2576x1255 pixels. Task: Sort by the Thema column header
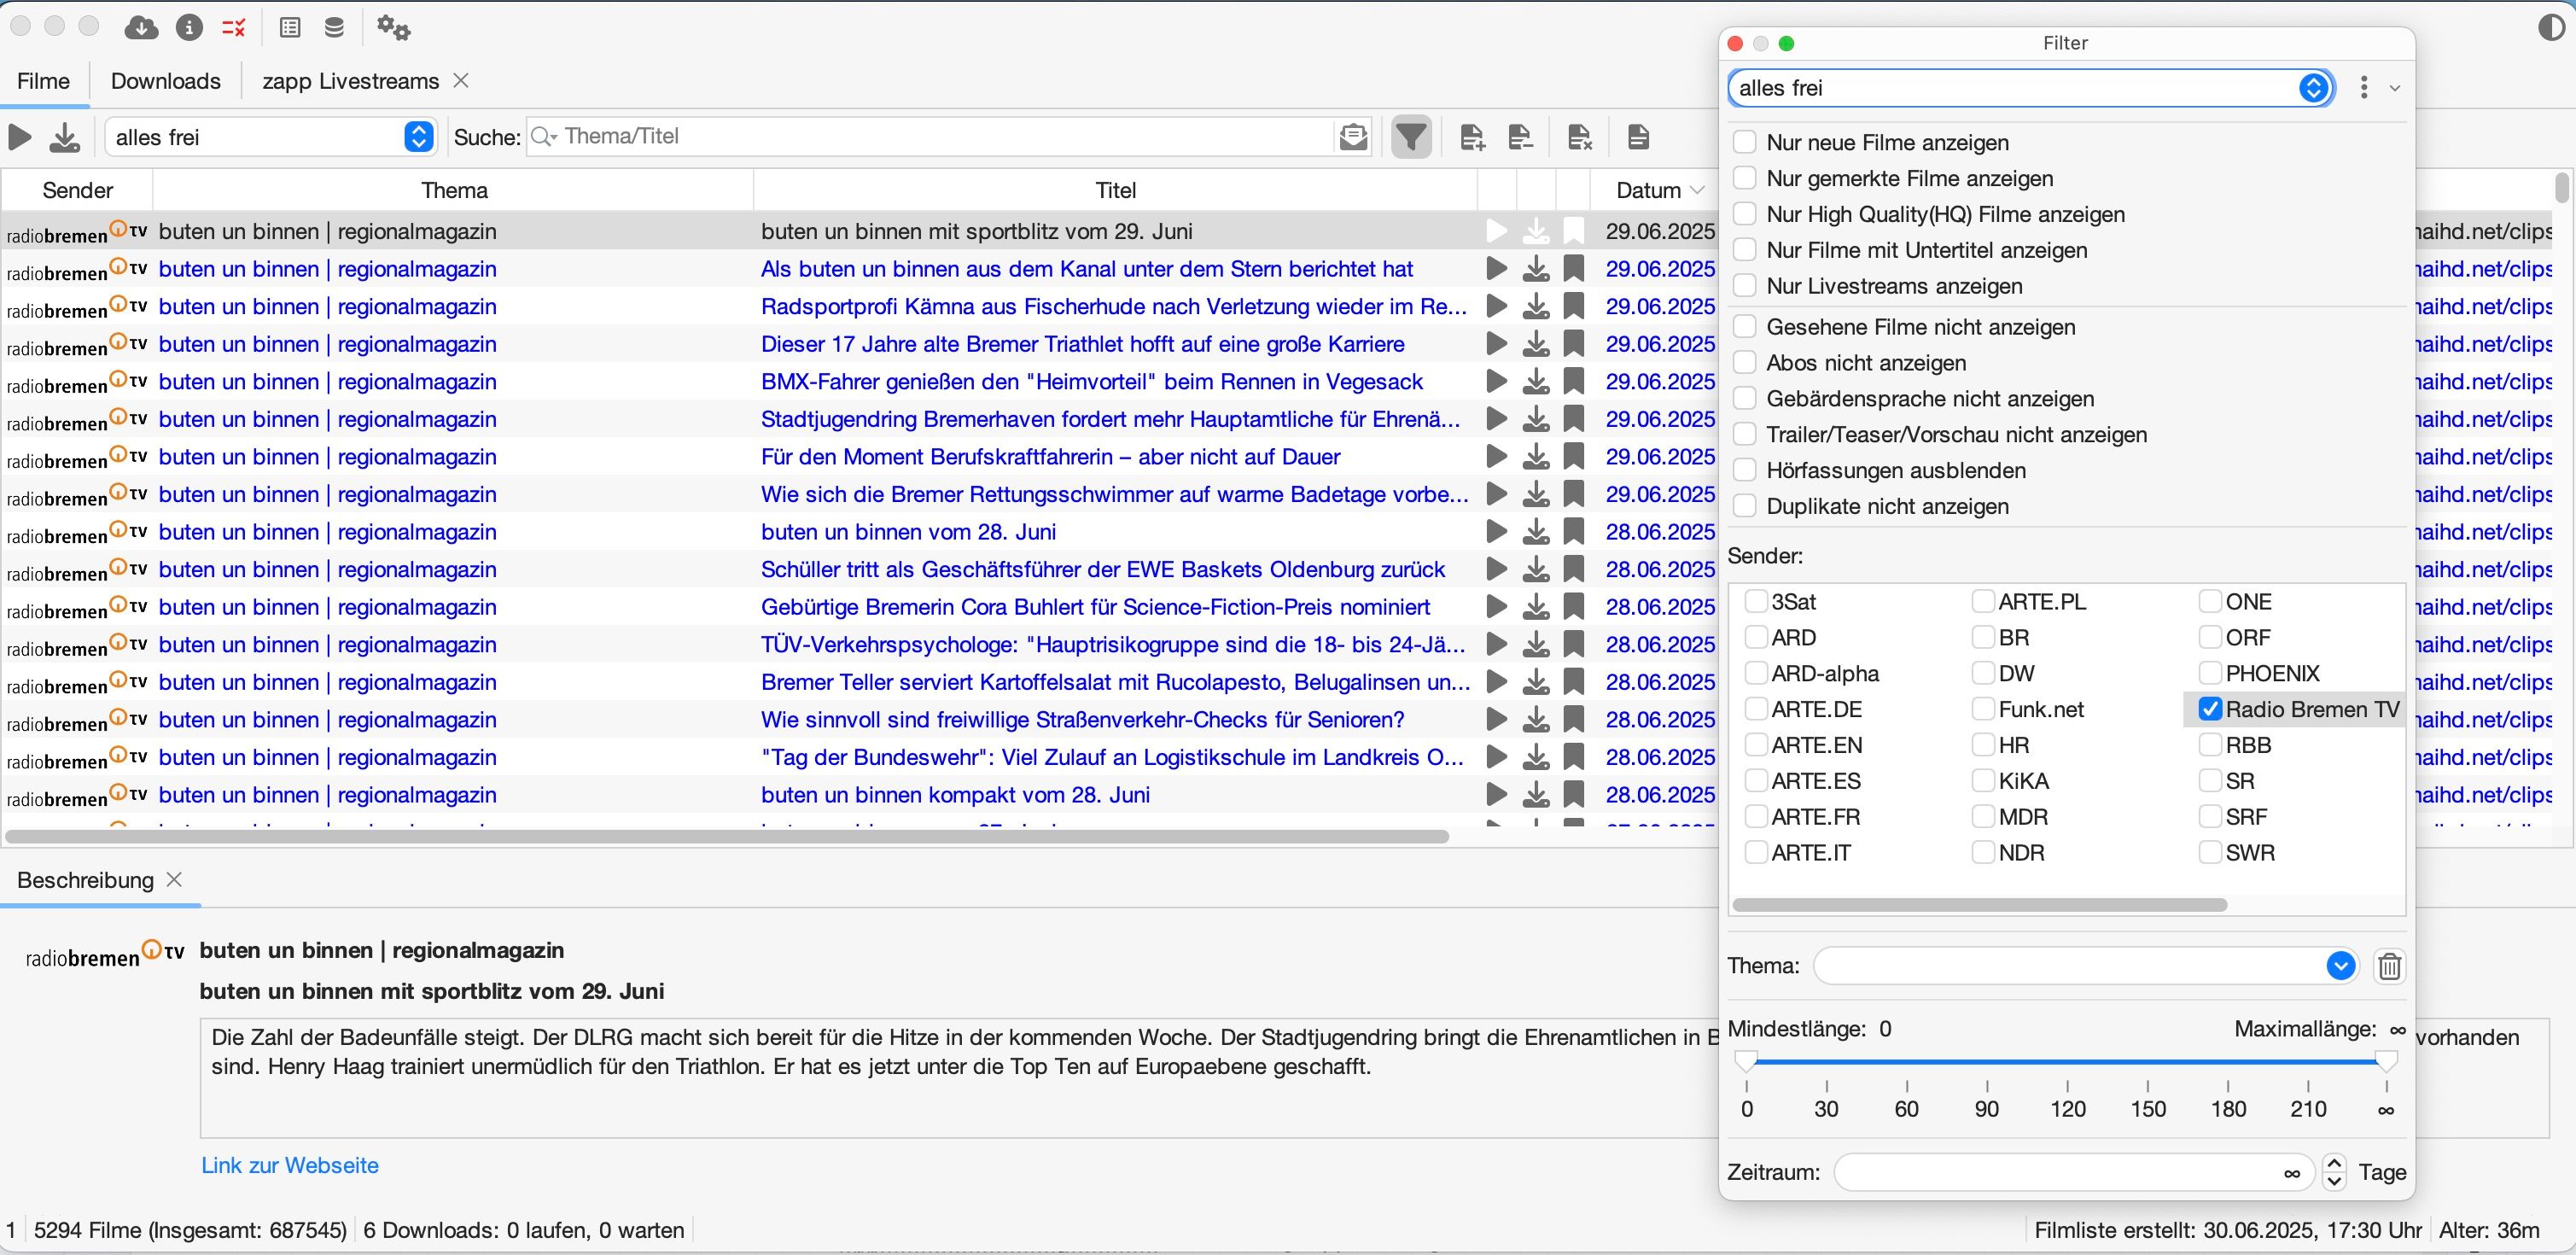454,190
